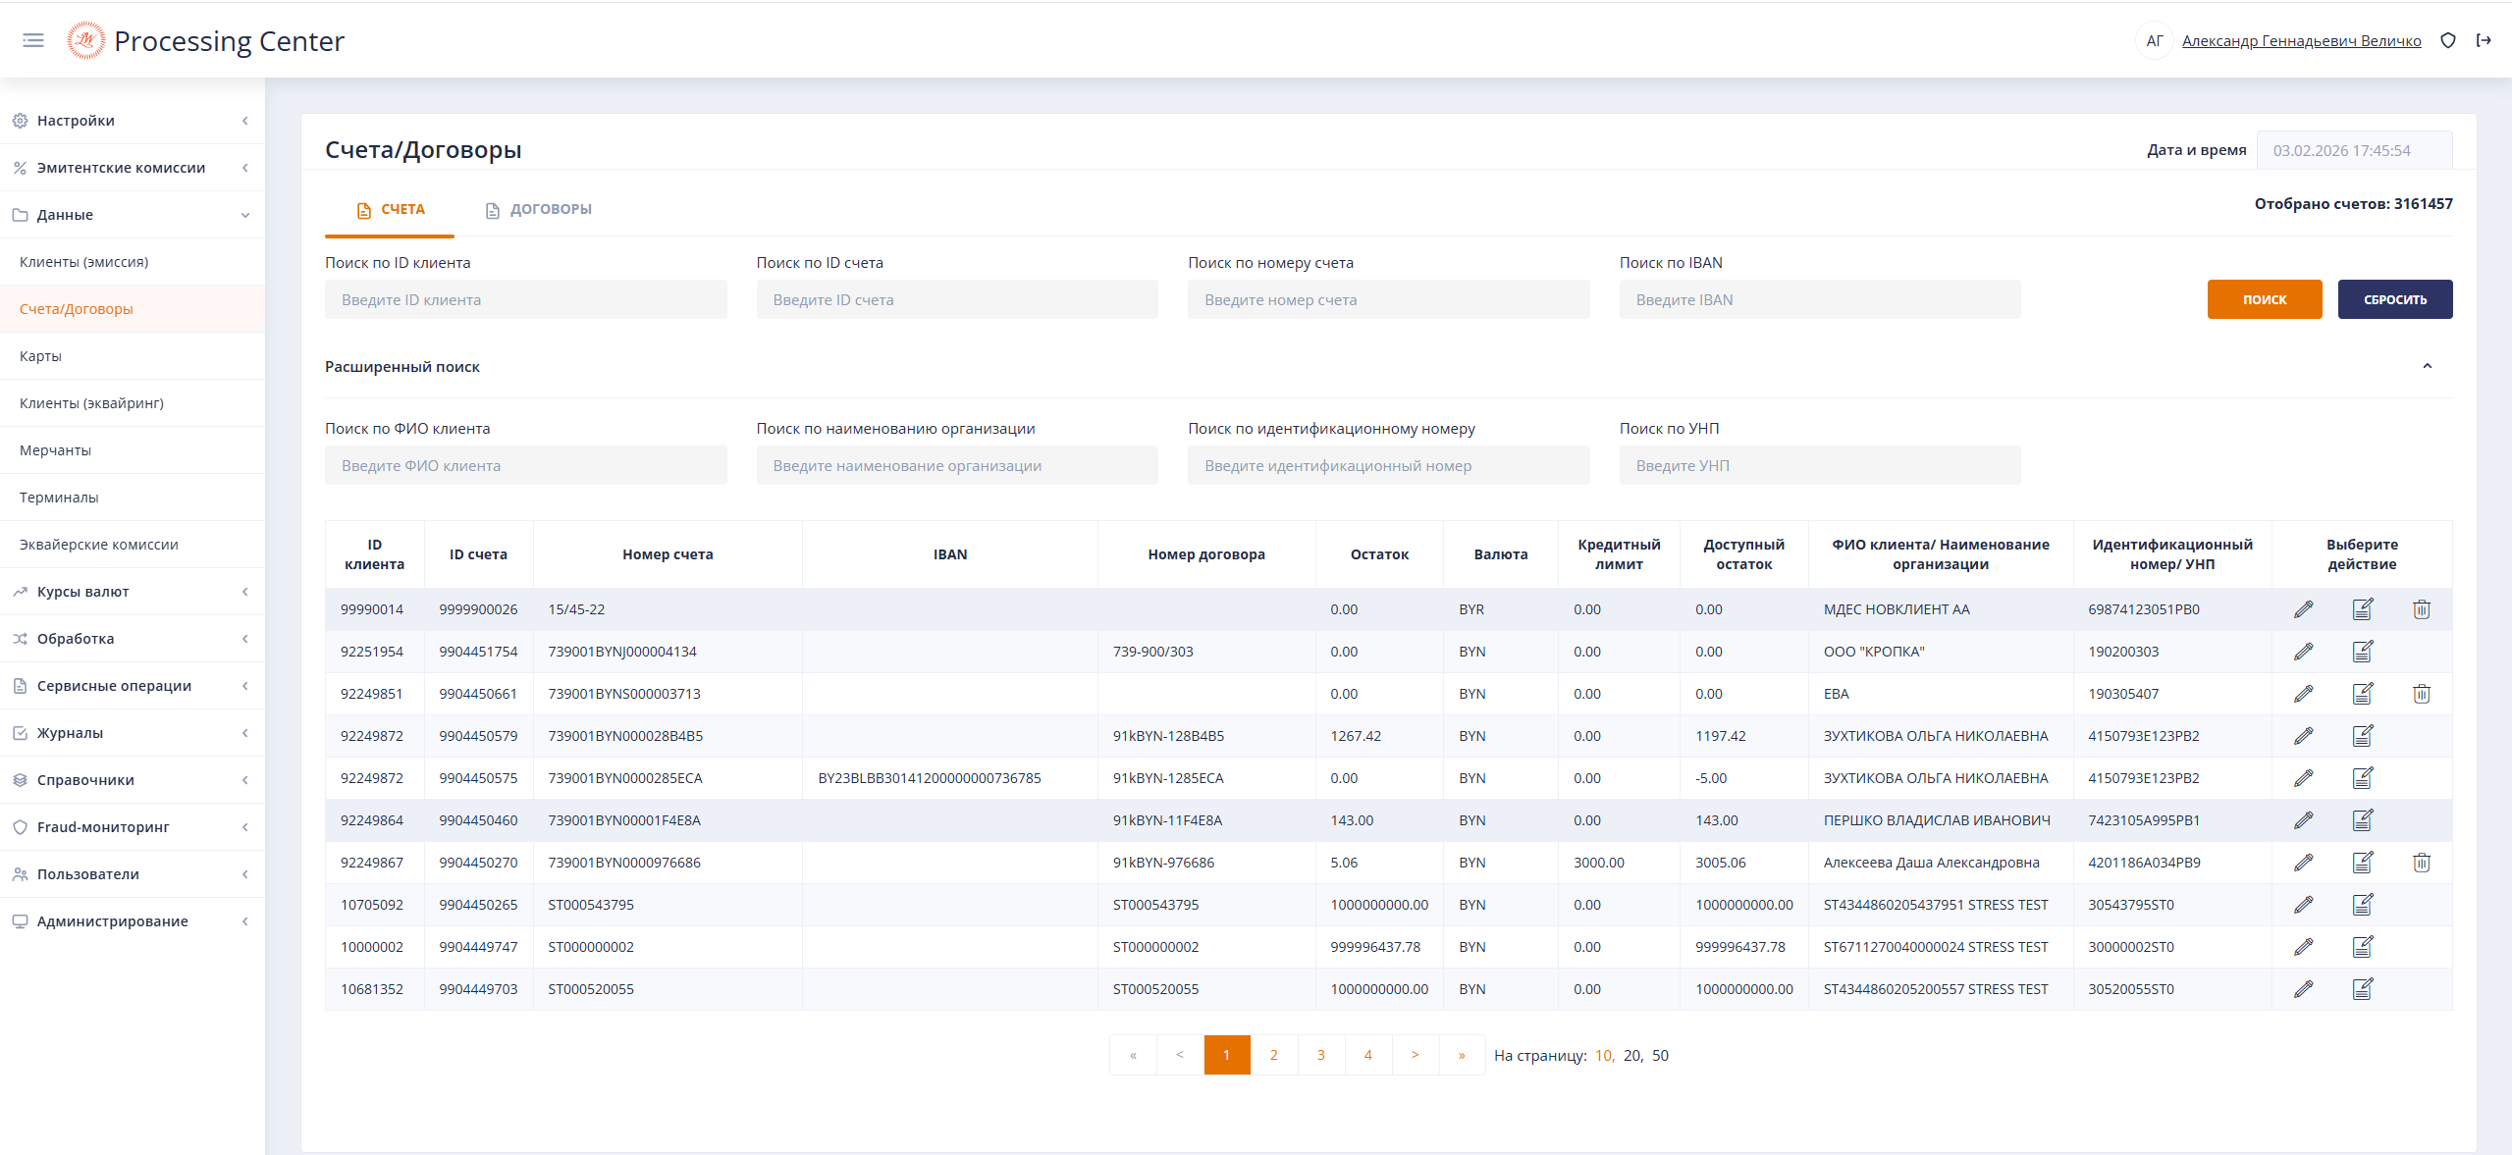
Task: Click the shield icon in header
Action: point(2447,40)
